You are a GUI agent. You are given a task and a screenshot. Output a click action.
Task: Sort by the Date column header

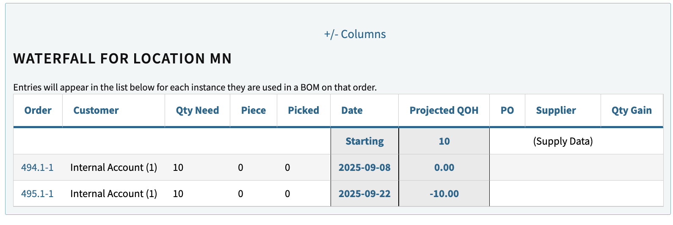point(352,110)
